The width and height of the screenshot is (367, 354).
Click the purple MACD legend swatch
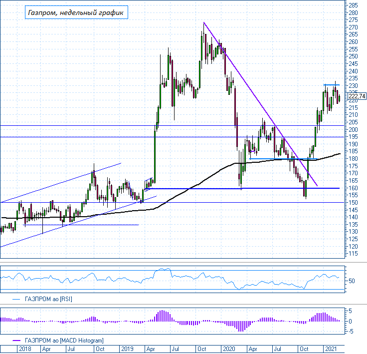16,341
